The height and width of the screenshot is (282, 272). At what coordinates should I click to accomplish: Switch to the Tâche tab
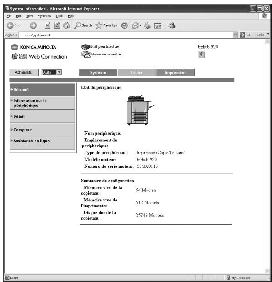[x=136, y=73]
